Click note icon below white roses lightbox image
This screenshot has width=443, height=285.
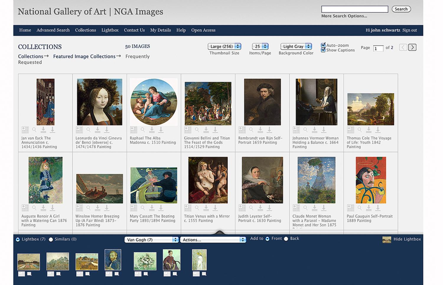pyautogui.click(x=146, y=274)
